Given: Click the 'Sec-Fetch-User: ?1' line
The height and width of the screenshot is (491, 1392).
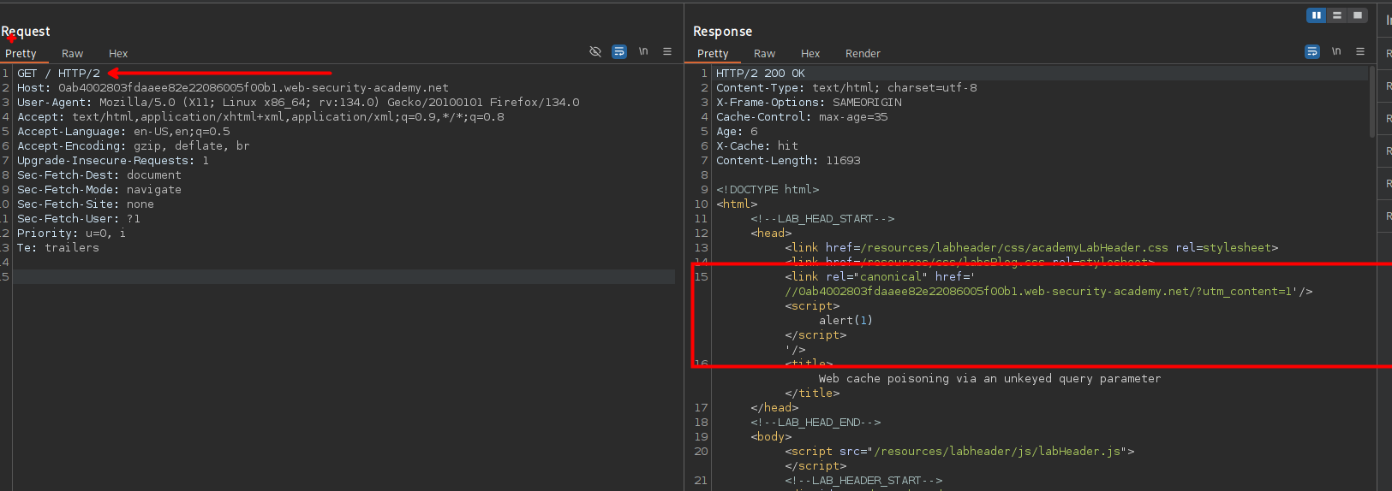Looking at the screenshot, I should (79, 219).
